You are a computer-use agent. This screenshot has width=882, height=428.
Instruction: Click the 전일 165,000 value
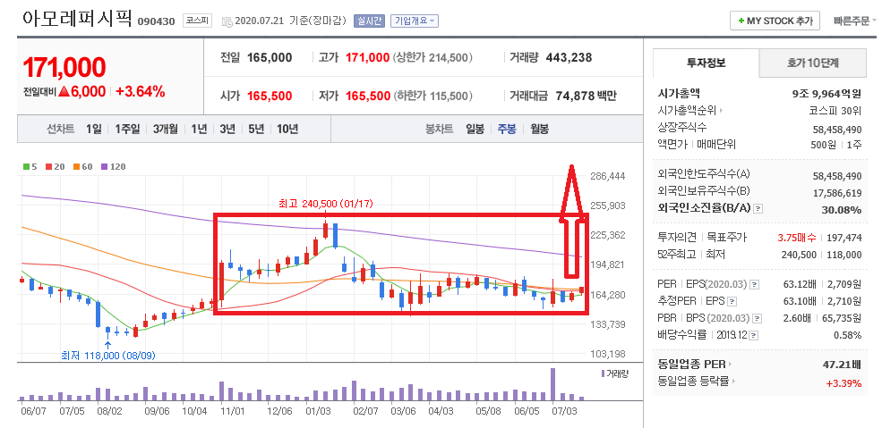point(270,57)
